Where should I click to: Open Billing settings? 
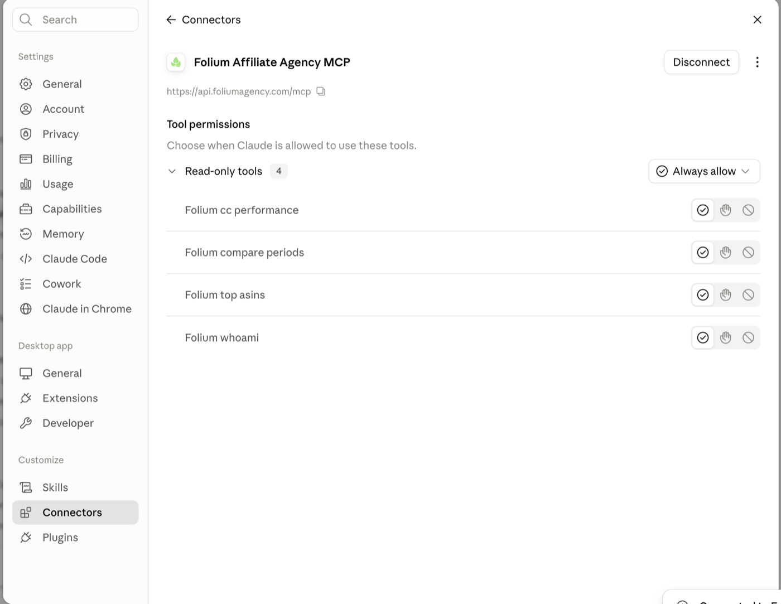click(75, 159)
